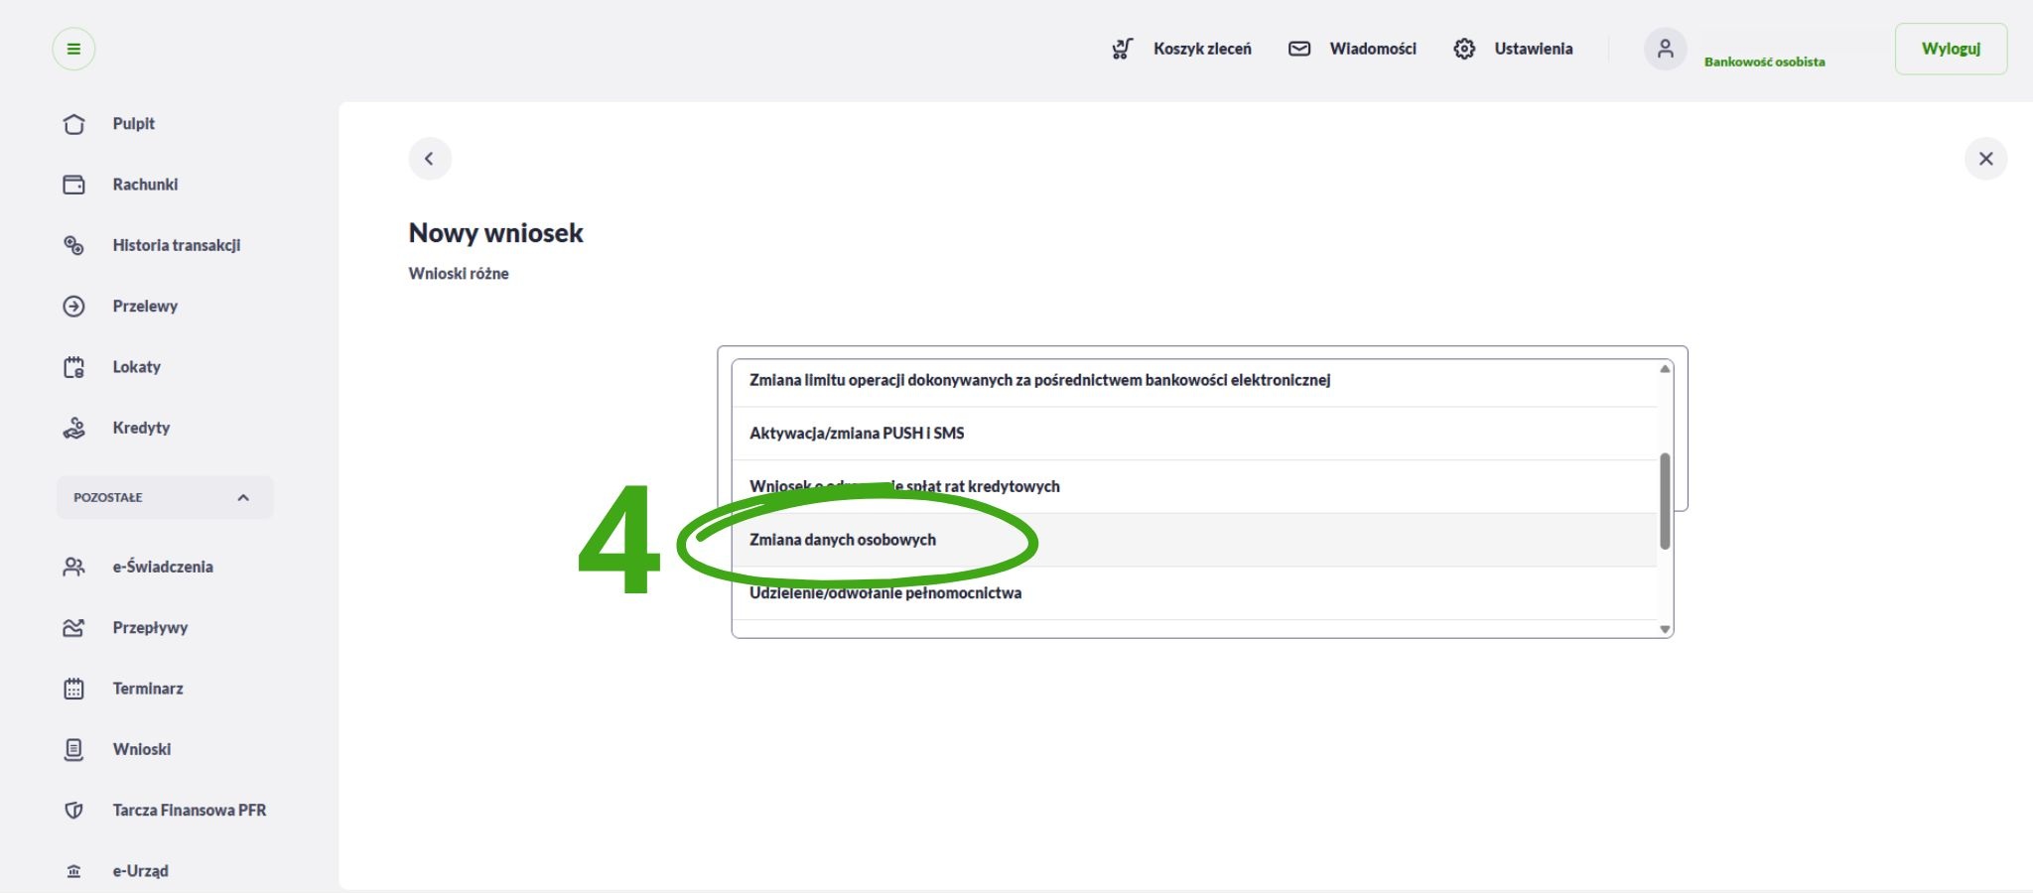Click the e-Urząd building icon
Image resolution: width=2033 pixels, height=893 pixels.
(x=73, y=871)
